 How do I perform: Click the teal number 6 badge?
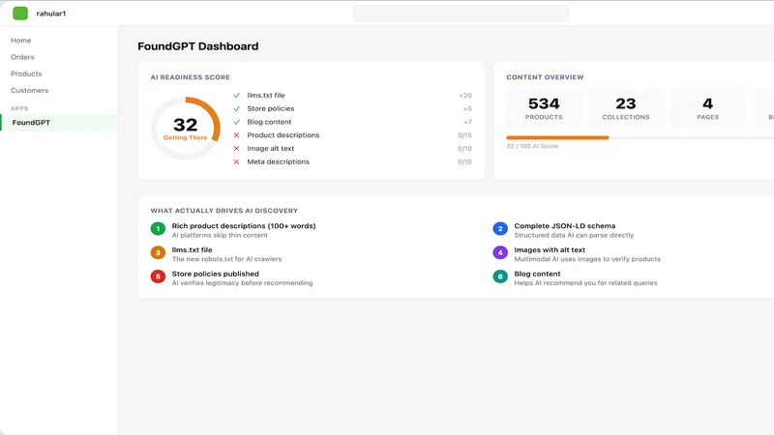tap(500, 276)
